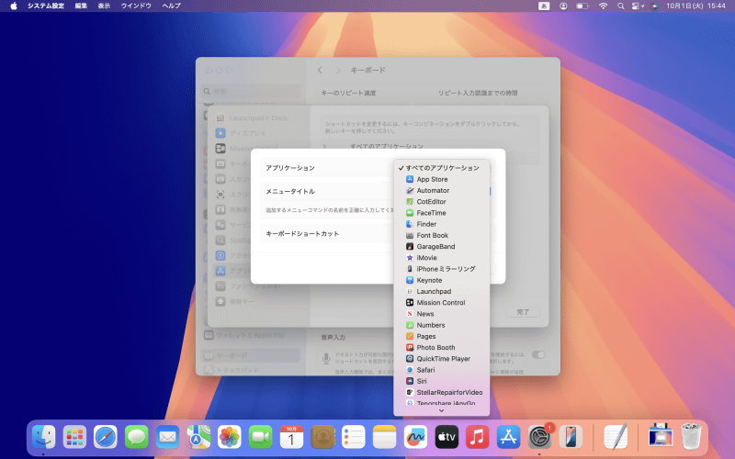Select FaceTime from the application list
Viewport: 735px width, 459px height.
[x=442, y=213]
